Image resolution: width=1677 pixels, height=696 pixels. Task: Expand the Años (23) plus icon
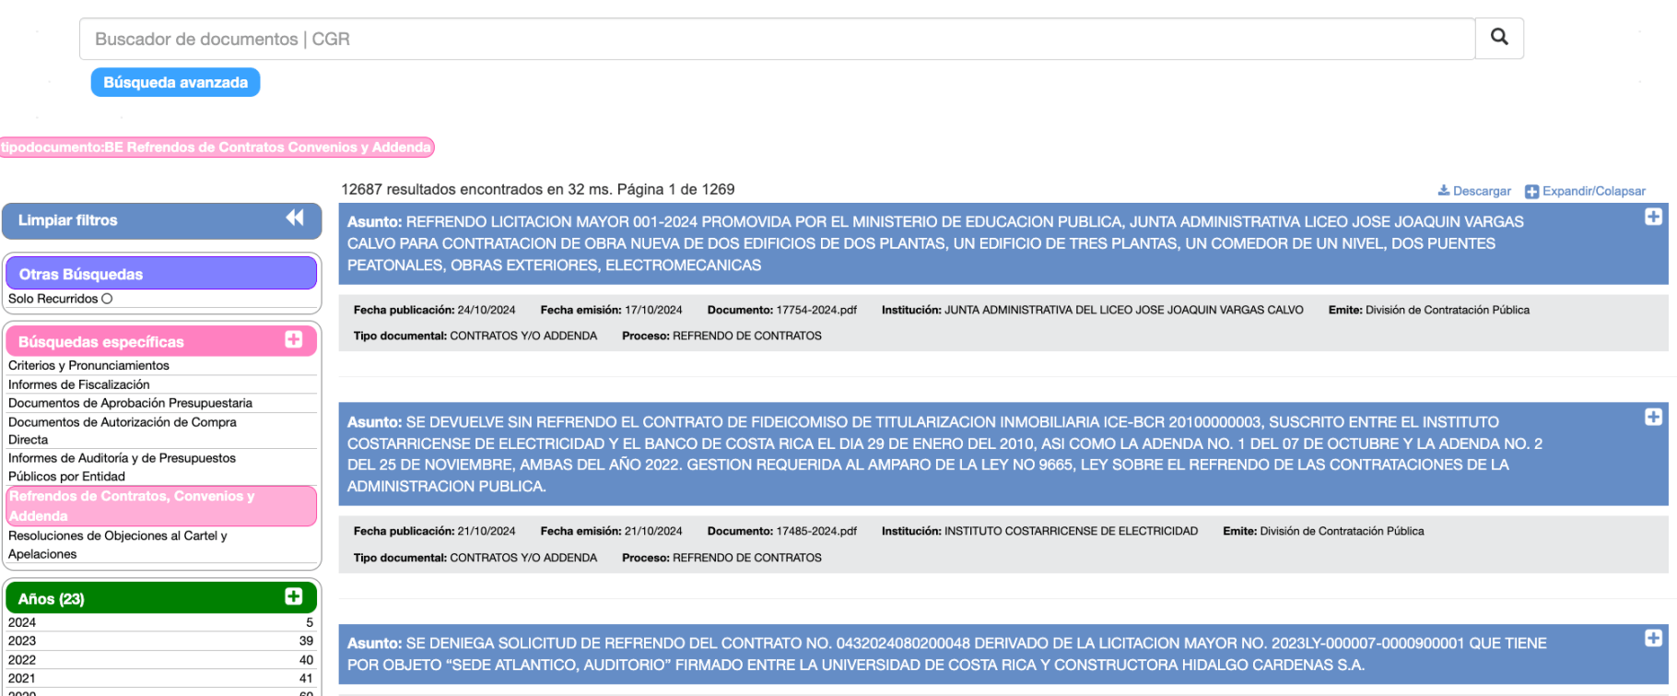tap(294, 596)
